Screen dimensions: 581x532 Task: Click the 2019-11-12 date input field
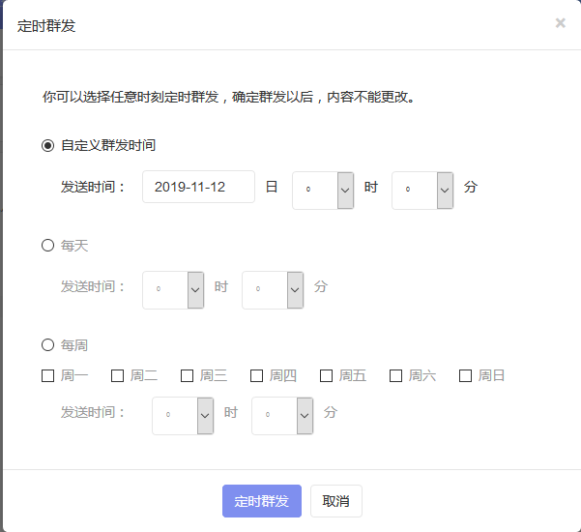coord(198,187)
